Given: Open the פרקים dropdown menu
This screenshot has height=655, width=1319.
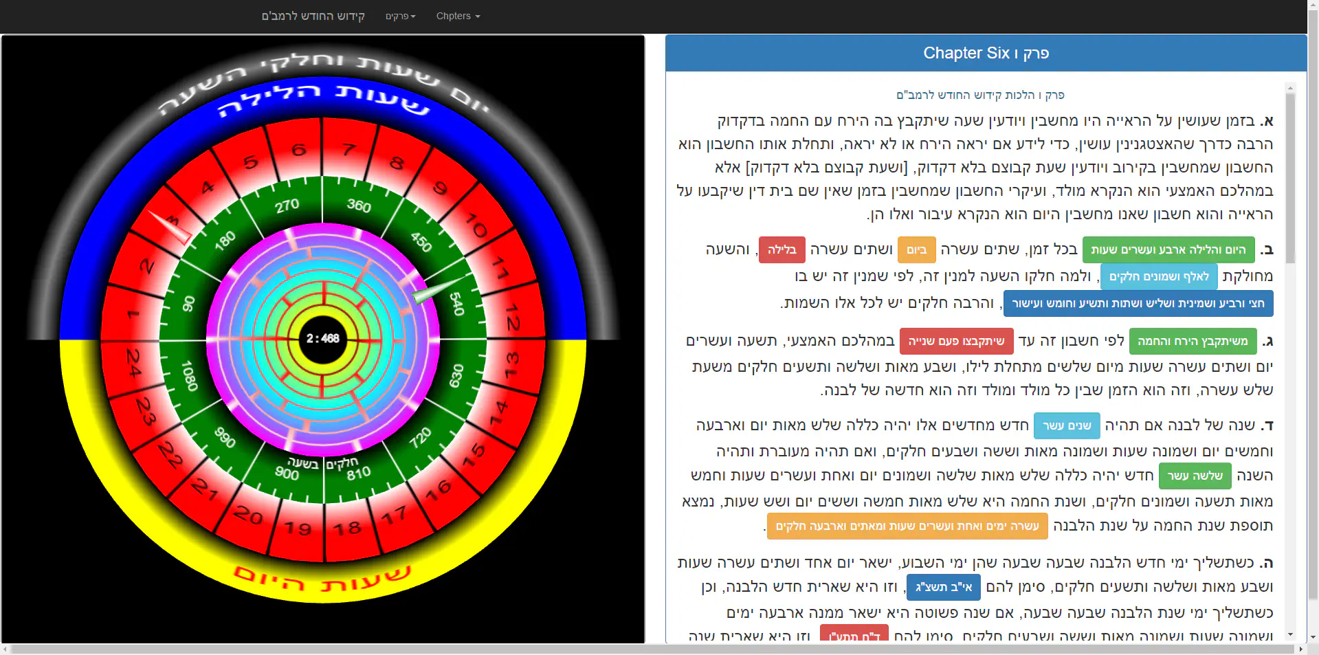Looking at the screenshot, I should [x=400, y=16].
